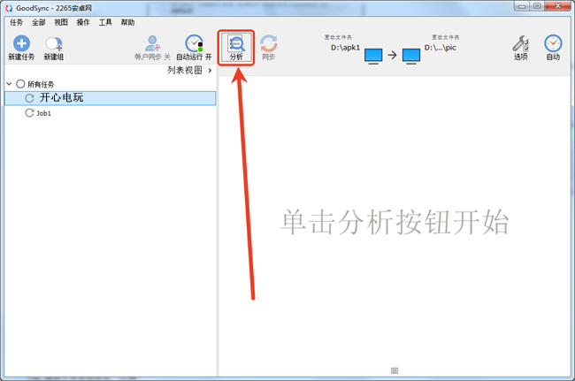The height and width of the screenshot is (381, 575).
Task: Select the 开心电玩 job row
Action: (x=110, y=98)
